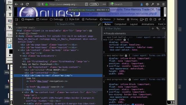
Task: Expand overflow property in ::-moz-meter-bar rule
Action: pos(108,66)
